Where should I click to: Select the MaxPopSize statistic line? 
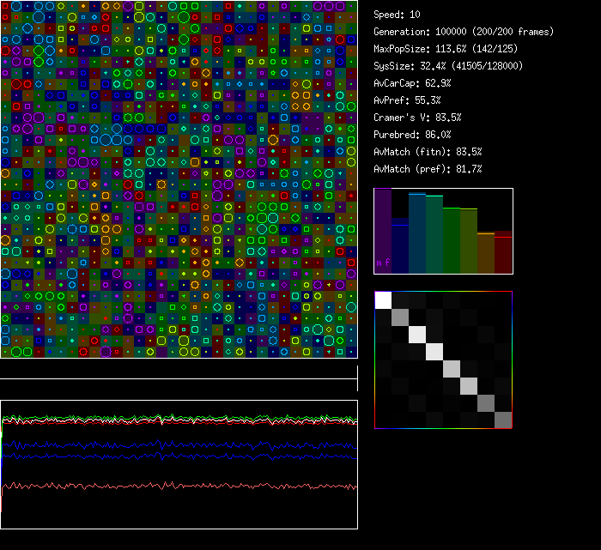(446, 49)
